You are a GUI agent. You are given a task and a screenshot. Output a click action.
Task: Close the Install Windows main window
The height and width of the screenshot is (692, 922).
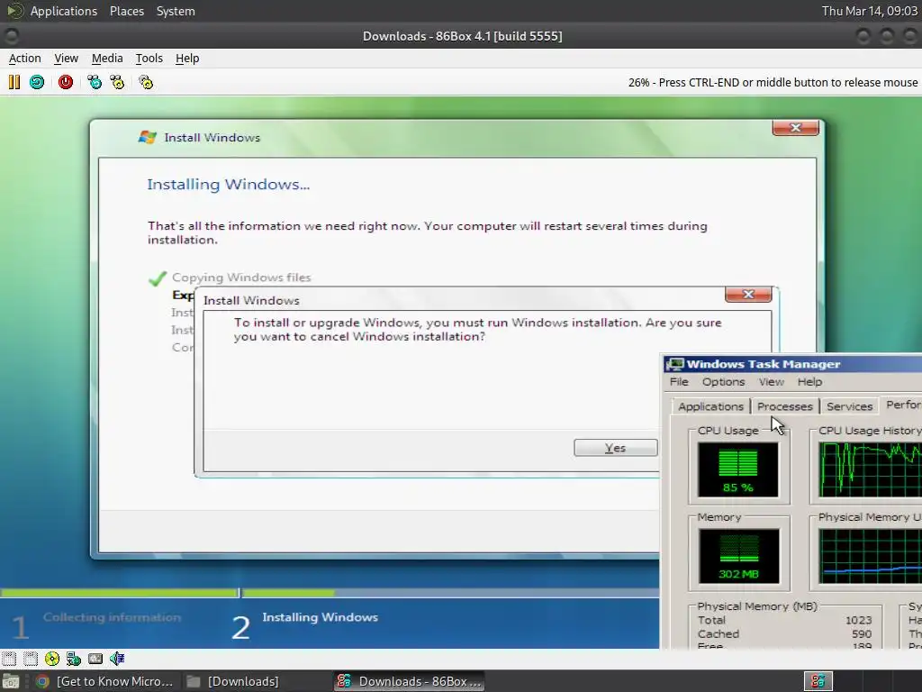(x=796, y=128)
